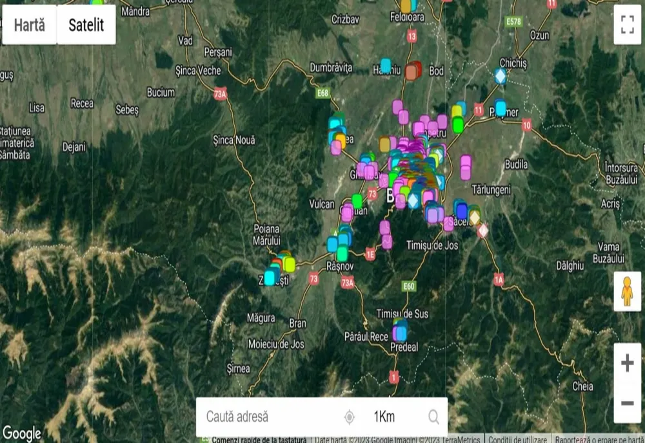Switch to the Hartă map view
Viewport: 645px width, 443px height.
29,24
